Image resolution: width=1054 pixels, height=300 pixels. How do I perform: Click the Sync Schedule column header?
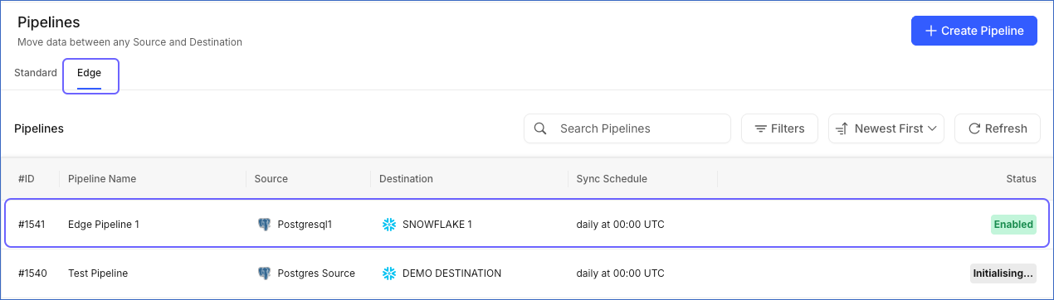pyautogui.click(x=612, y=178)
